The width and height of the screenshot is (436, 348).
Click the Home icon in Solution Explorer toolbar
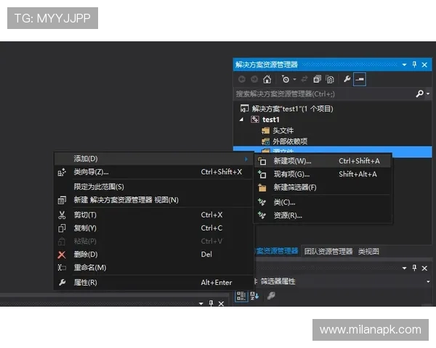point(267,79)
